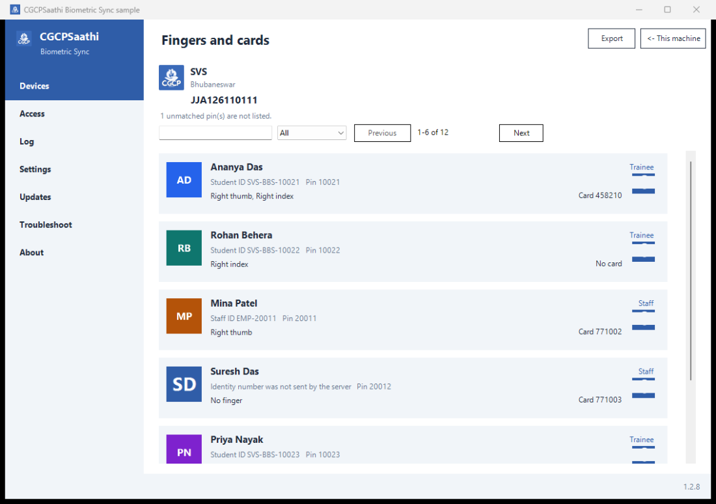Image resolution: width=716 pixels, height=504 pixels.
Task: Open the Devices section
Action: [74, 86]
